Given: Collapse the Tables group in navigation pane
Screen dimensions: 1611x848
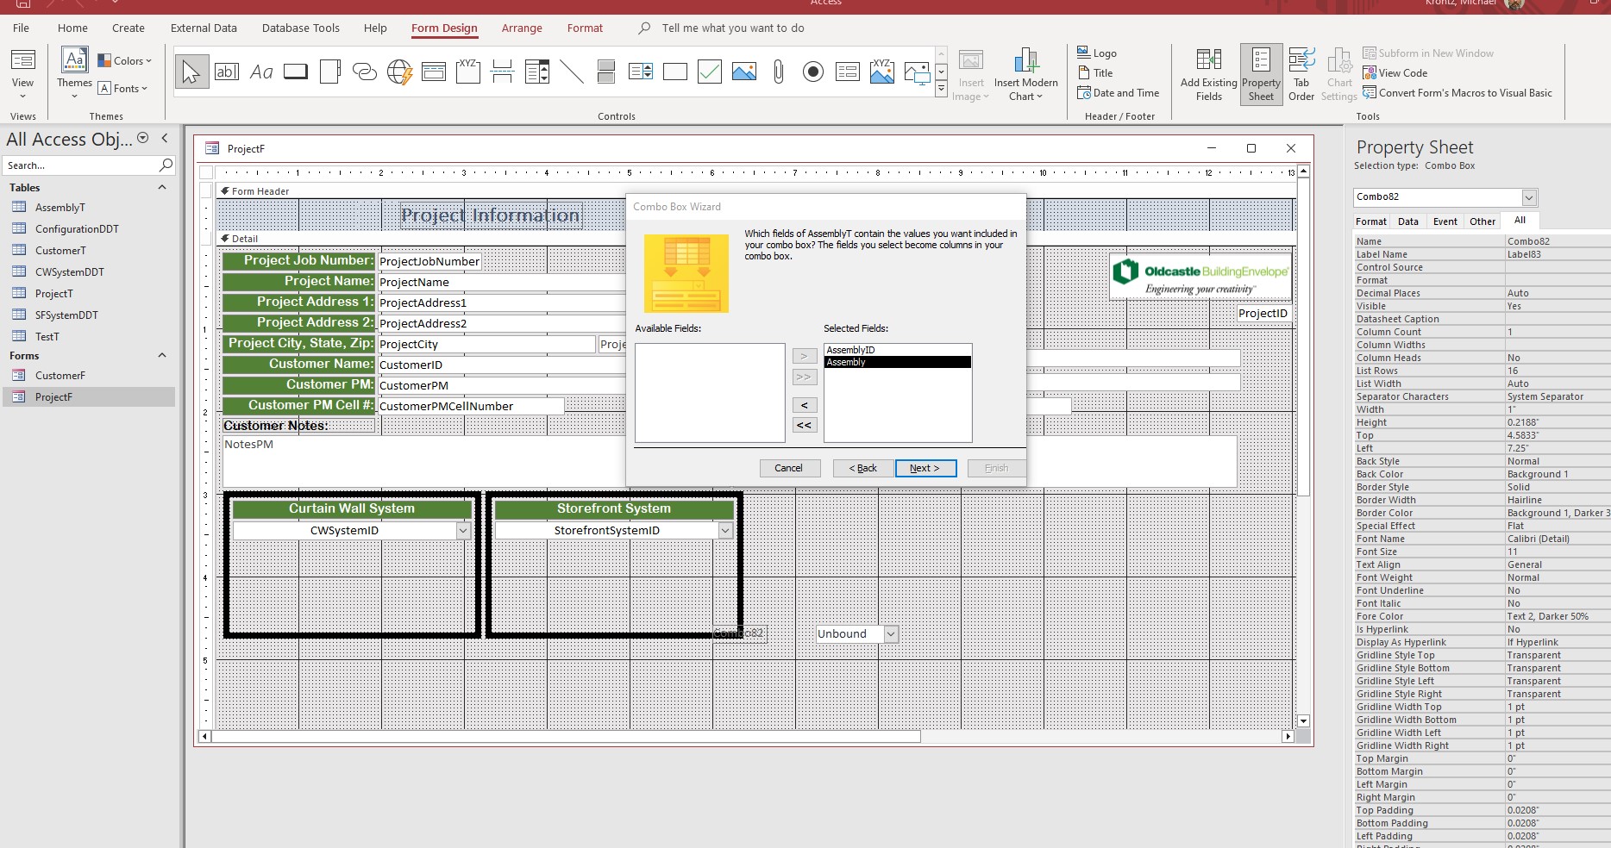Looking at the screenshot, I should 161,188.
